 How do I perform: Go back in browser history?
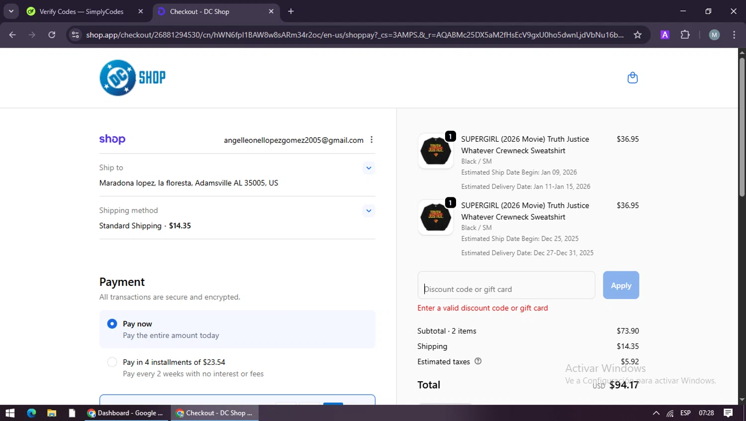[12, 35]
